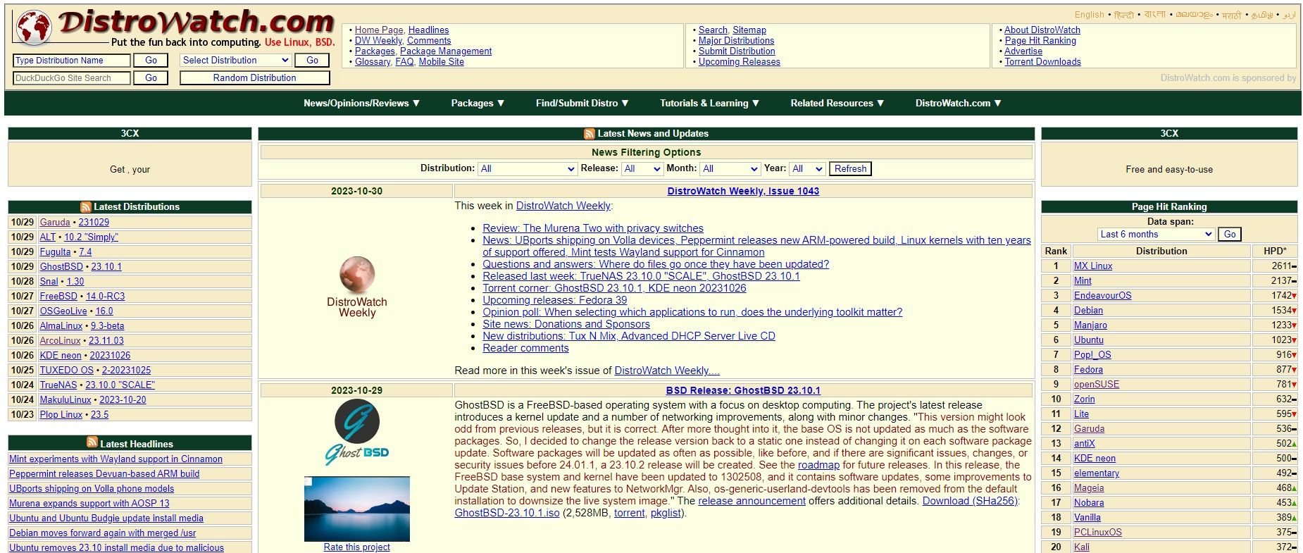
Task: Click the Random Distribution button
Action: tap(254, 78)
